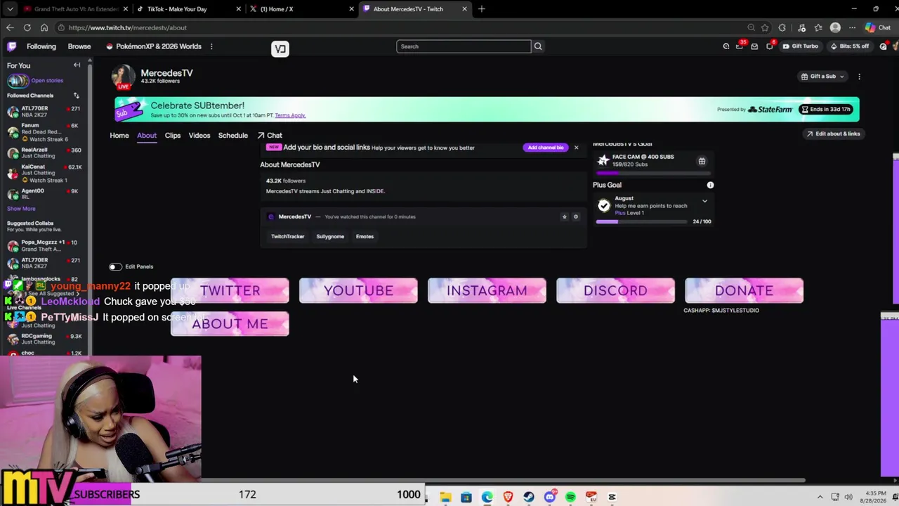Screen dimensions: 899x506
Task: Open the Bits: 5% off offer
Action: point(850,46)
